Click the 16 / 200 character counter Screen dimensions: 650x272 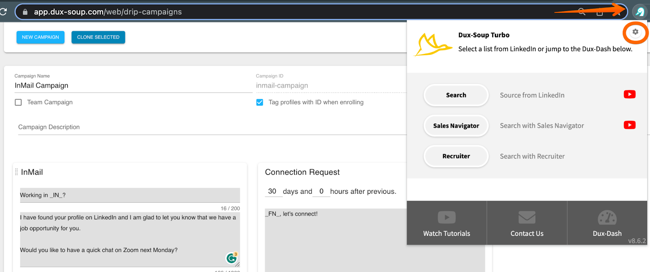(x=230, y=208)
